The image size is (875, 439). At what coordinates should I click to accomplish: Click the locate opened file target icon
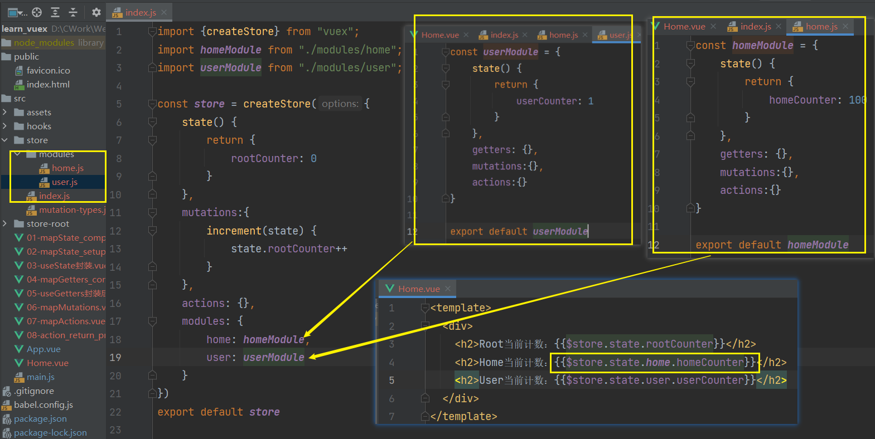click(x=37, y=12)
